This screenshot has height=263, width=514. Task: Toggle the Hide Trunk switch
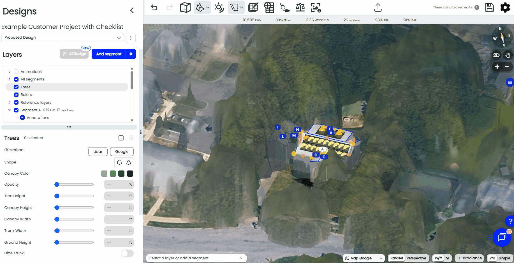click(x=127, y=253)
